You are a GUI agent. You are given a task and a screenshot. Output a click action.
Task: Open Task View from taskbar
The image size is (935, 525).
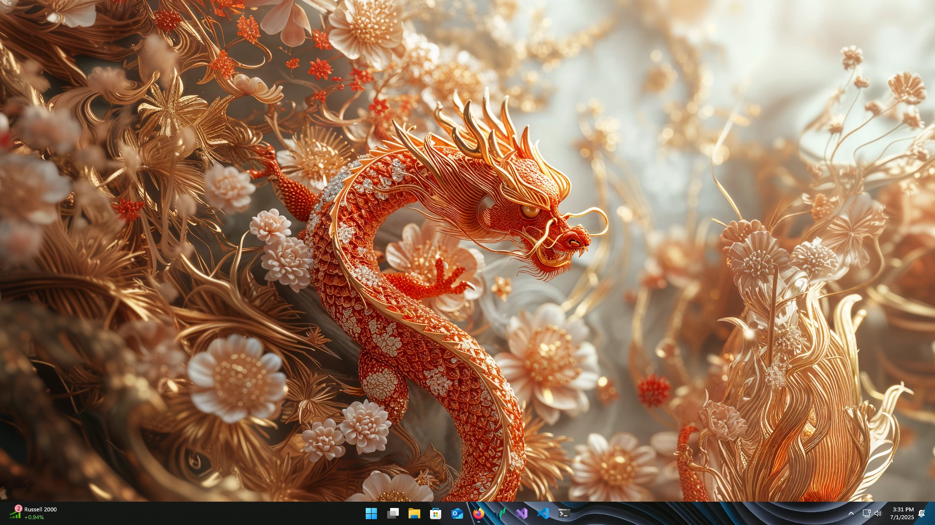[393, 513]
